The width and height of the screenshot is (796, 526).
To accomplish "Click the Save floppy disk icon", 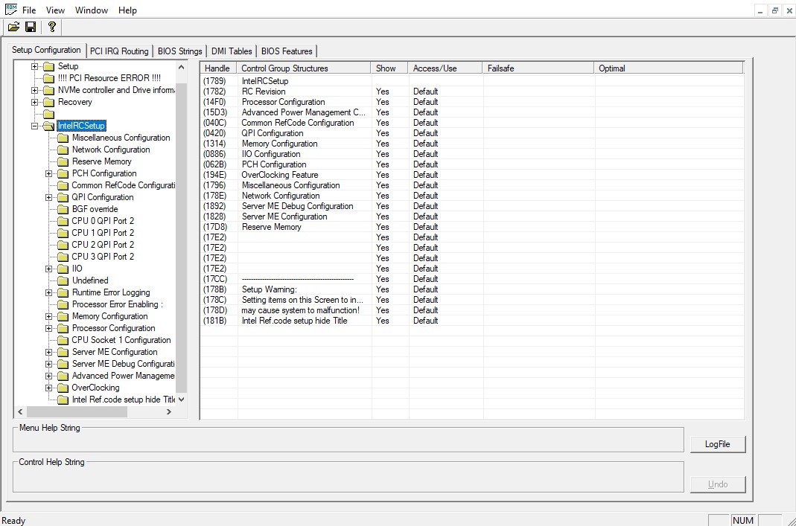I will tap(31, 27).
